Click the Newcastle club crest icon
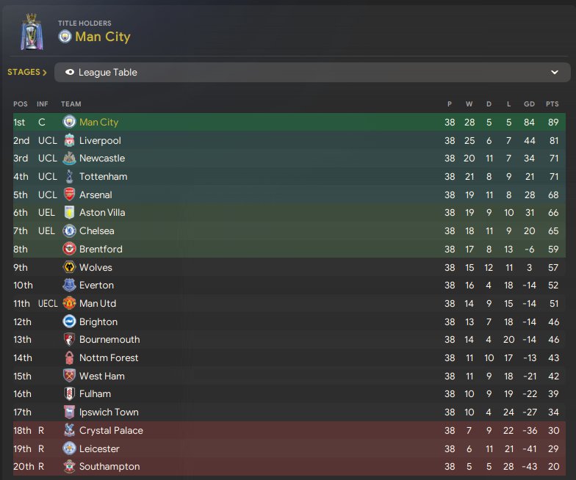Viewport: 576px width, 480px height. pyautogui.click(x=69, y=159)
